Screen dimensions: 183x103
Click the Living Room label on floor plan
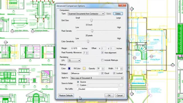pos(155,59)
